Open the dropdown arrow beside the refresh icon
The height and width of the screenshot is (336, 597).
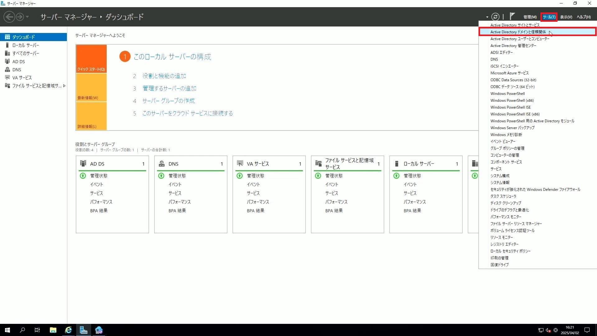pyautogui.click(x=487, y=17)
